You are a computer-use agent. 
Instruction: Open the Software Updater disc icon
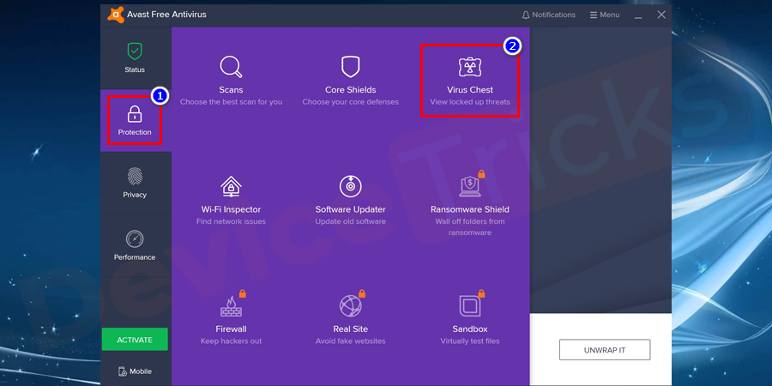(x=351, y=186)
